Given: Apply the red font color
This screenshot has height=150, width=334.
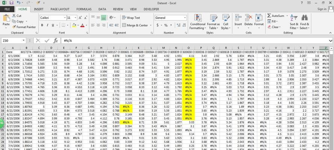Looking at the screenshot, I should coord(82,25).
